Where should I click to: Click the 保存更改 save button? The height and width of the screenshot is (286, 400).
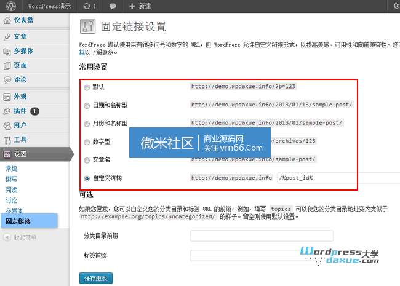pos(95,279)
